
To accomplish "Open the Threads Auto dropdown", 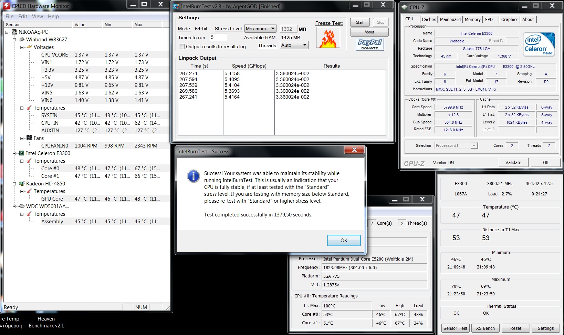I will pos(294,45).
